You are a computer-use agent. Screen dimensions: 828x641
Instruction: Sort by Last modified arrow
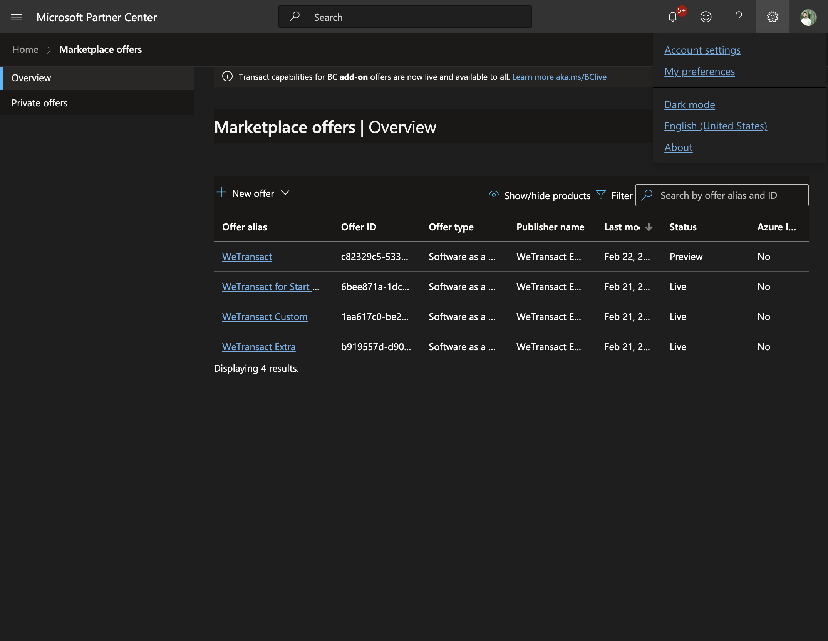point(649,227)
